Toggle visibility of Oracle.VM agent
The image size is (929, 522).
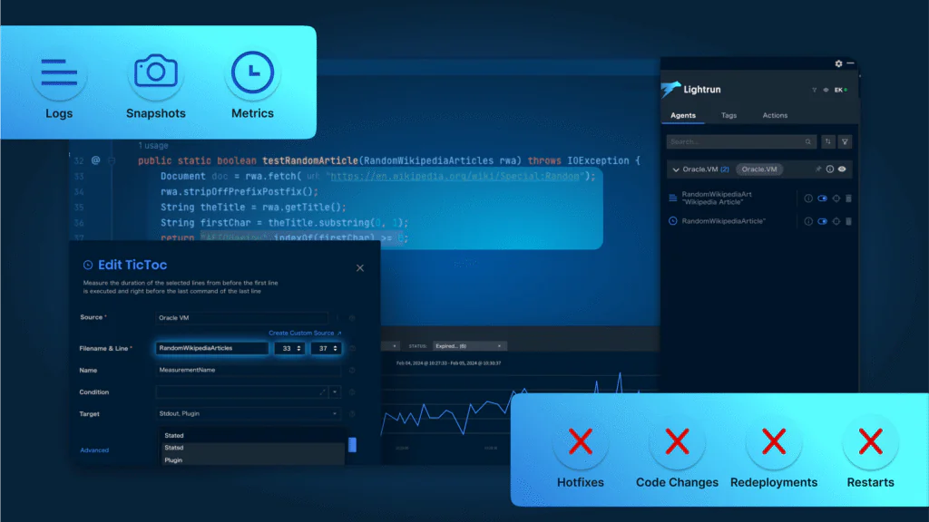point(842,169)
